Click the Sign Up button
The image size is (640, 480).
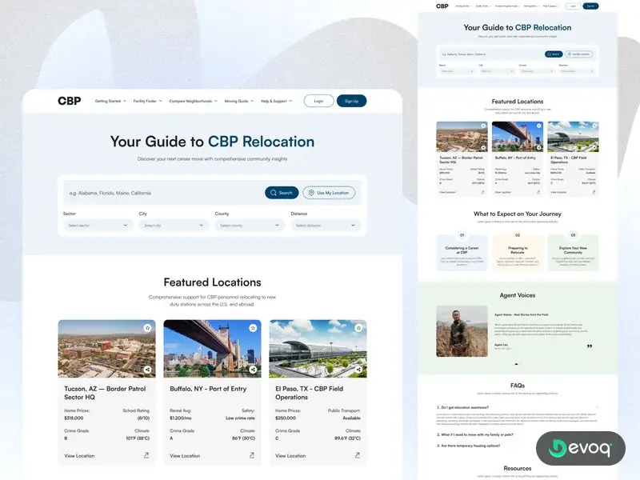pos(351,101)
